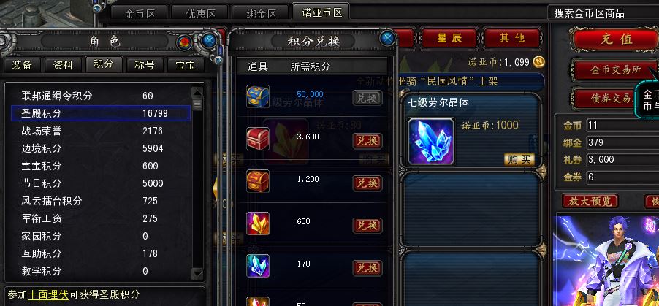
Task: Open the 金币交易所 exchange
Action: [x=616, y=71]
